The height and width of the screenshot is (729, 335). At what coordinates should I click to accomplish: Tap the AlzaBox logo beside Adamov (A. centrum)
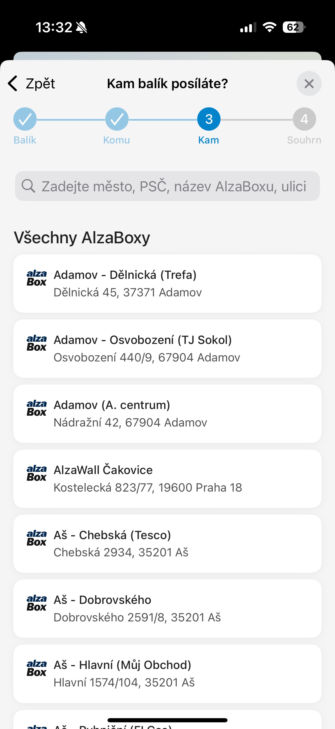36,408
